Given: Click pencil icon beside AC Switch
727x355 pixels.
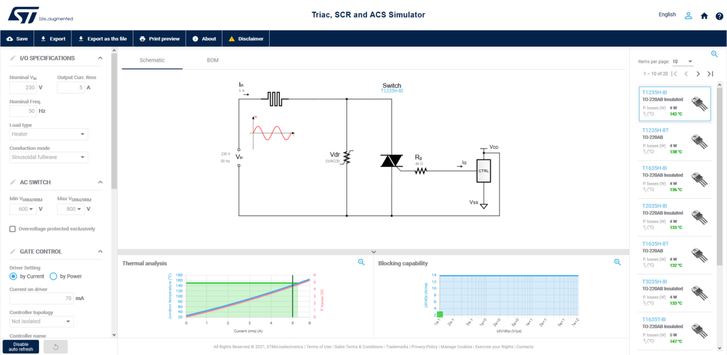Looking at the screenshot, I should [x=13, y=182].
